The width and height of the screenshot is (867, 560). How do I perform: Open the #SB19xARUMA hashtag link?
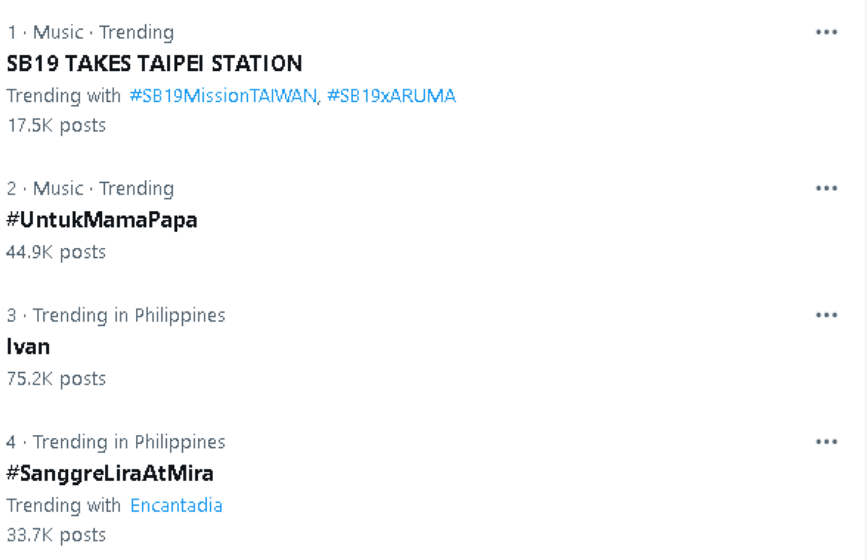(391, 95)
